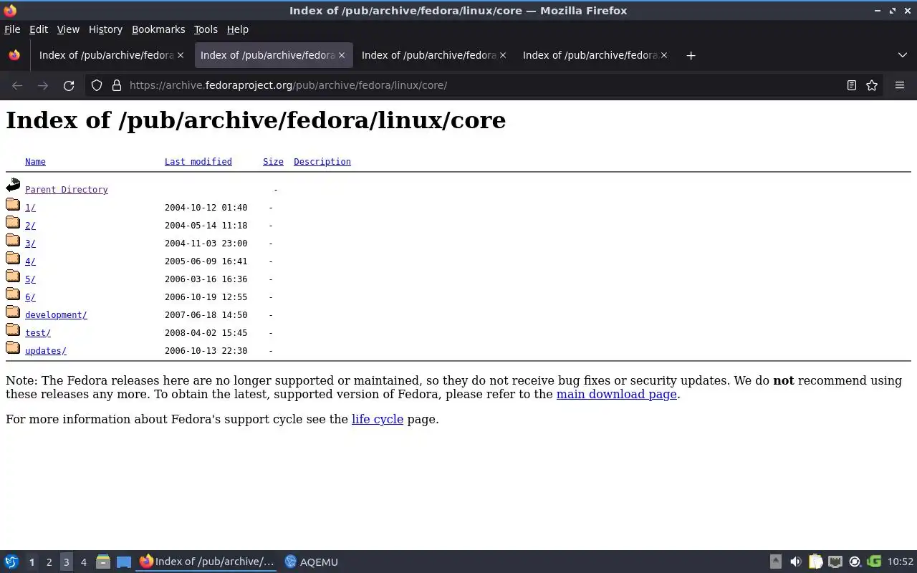917x573 pixels.
Task: Click folder icon next to updates/
Action: (x=13, y=348)
